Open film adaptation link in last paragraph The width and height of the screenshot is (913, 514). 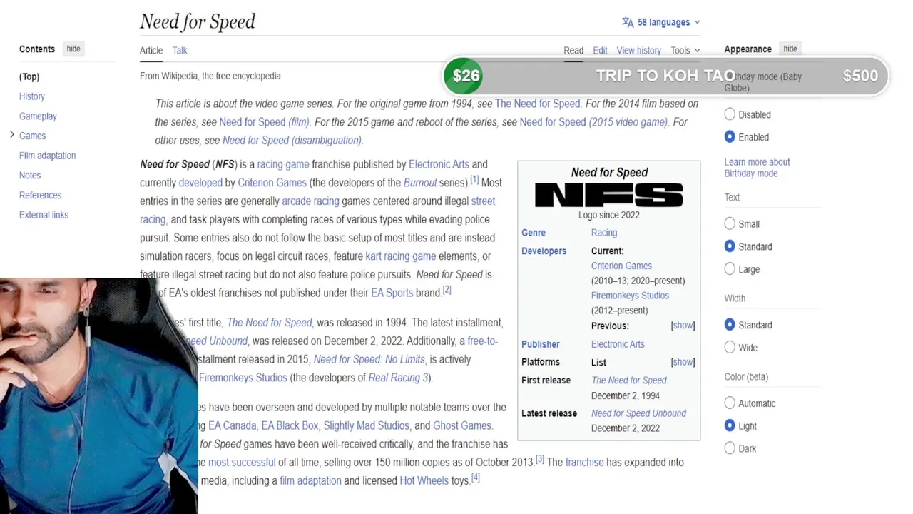[x=310, y=480]
